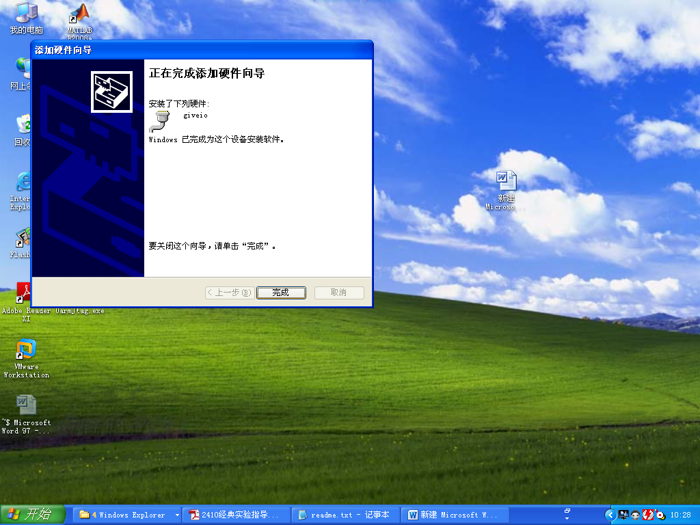The width and height of the screenshot is (700, 525).
Task: Click the recorder tray icon
Action: [660, 515]
